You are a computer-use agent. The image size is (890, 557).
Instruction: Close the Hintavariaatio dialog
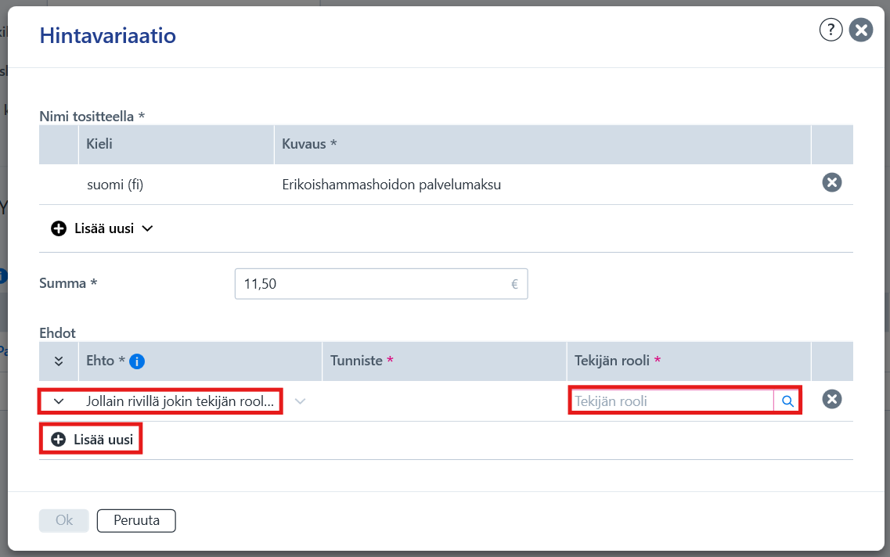pos(860,30)
